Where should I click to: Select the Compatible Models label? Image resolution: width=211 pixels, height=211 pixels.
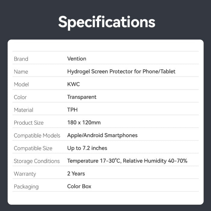point(37,136)
